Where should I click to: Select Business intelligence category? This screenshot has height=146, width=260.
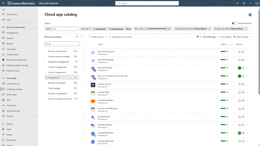click(x=62, y=83)
